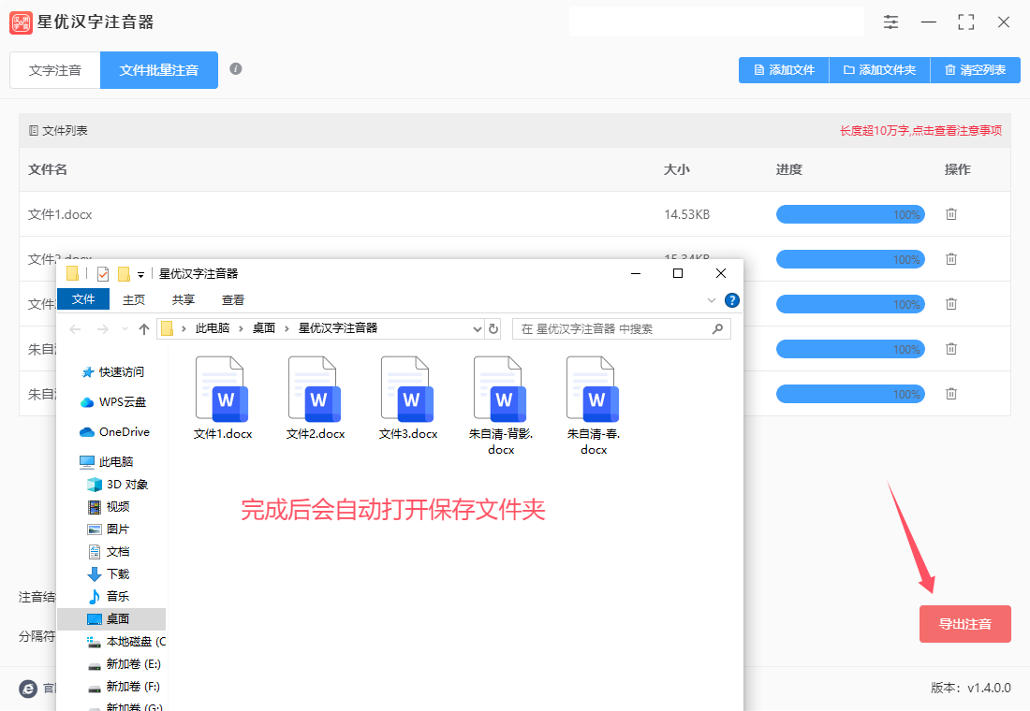The image size is (1030, 711).
Task: Click trash icon in the third file row
Action: click(951, 304)
